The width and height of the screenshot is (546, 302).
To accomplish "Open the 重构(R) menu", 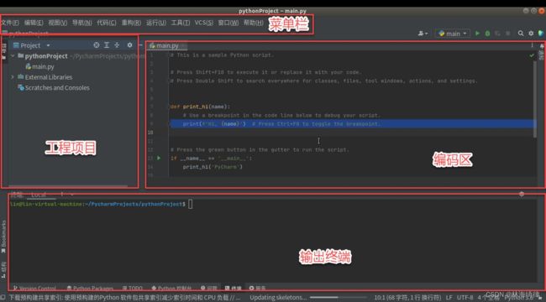I will (x=131, y=23).
